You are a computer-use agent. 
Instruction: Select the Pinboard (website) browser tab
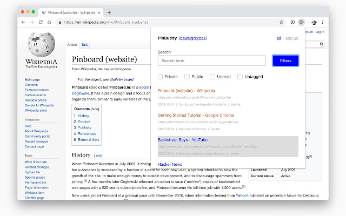tap(70, 13)
